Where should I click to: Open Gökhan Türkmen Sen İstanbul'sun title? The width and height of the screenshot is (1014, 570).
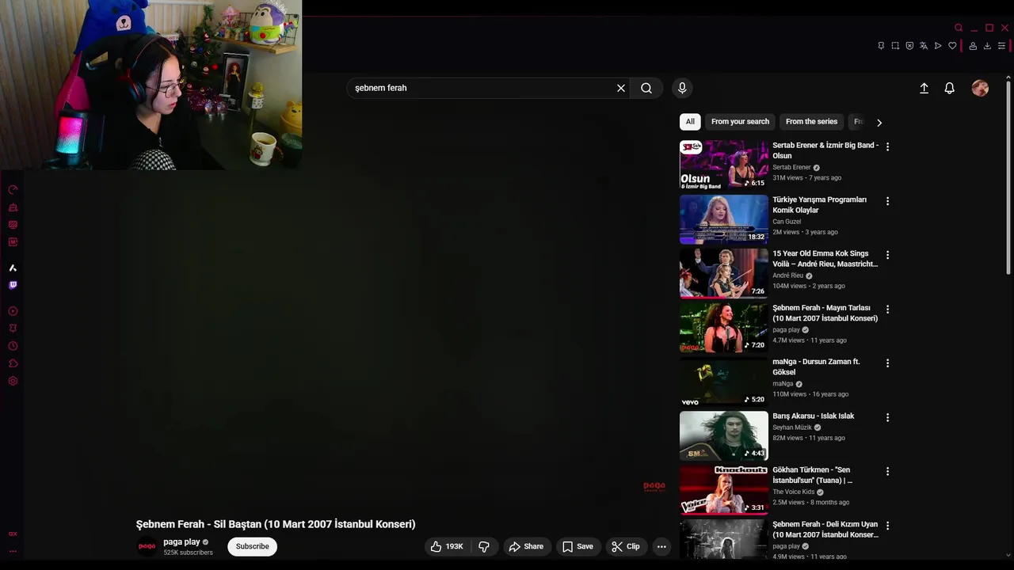[x=812, y=475]
